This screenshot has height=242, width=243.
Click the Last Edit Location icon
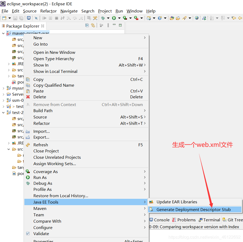(233, 18)
